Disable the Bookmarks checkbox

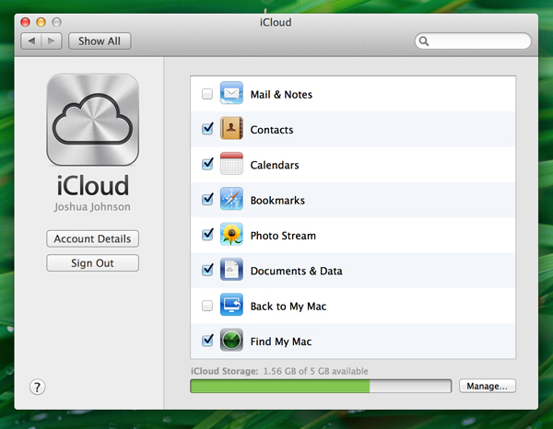pos(207,199)
